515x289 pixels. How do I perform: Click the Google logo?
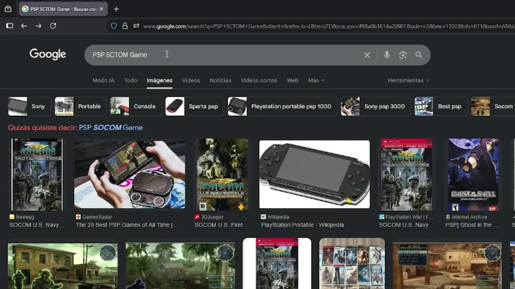coord(47,54)
